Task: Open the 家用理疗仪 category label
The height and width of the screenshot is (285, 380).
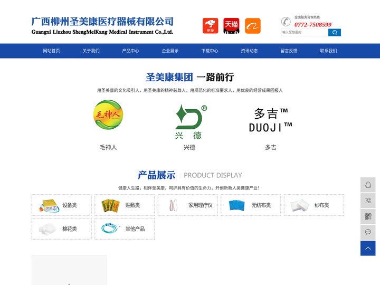Action: pos(201,205)
